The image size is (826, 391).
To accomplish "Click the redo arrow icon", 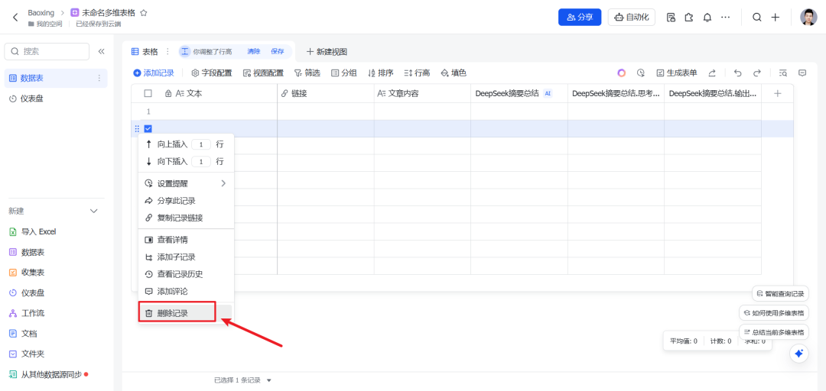I will 757,73.
